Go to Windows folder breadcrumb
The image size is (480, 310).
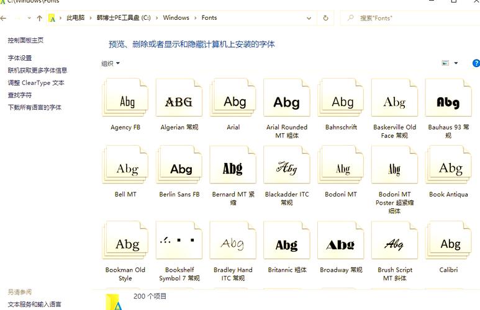176,18
